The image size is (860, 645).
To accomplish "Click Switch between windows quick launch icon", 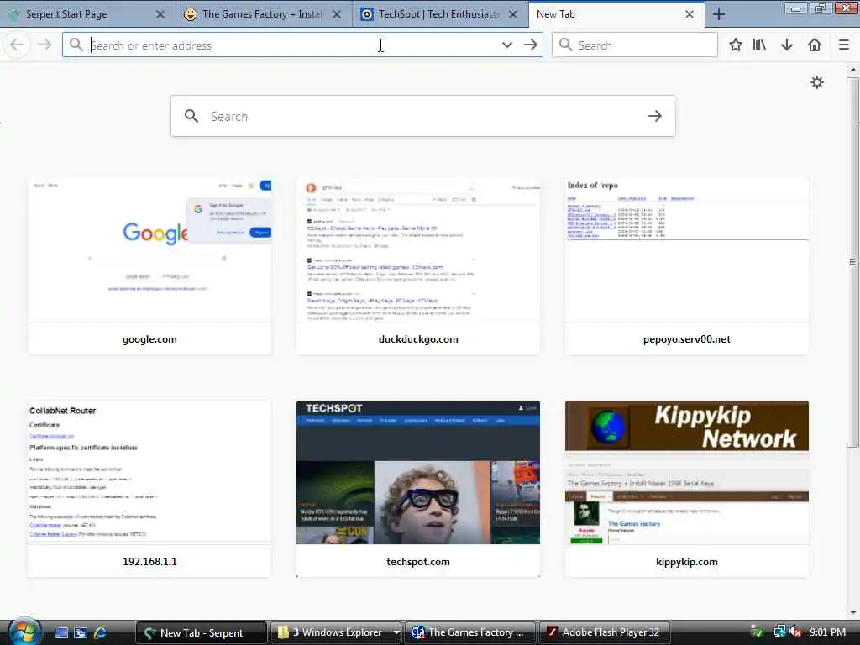I will pyautogui.click(x=81, y=632).
